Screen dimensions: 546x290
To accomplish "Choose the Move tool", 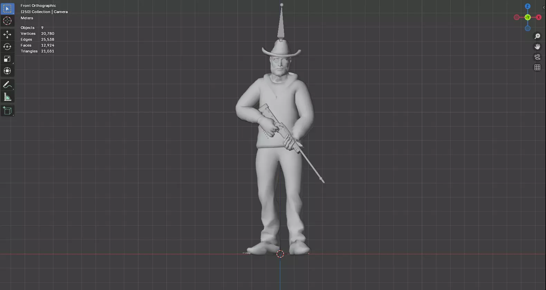I will 7,35.
